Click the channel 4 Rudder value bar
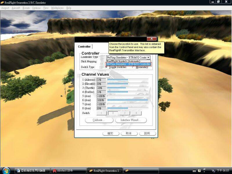Image resolution: width=232 pixels, height=174 pixels. [128, 92]
